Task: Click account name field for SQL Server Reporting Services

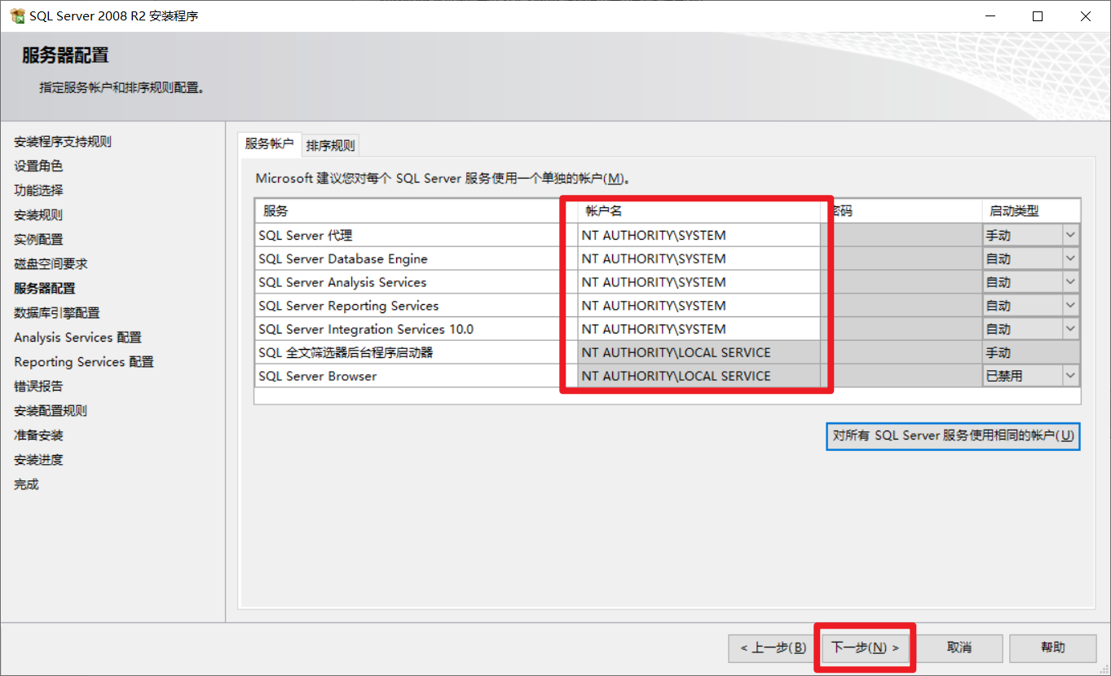Action: tap(699, 306)
